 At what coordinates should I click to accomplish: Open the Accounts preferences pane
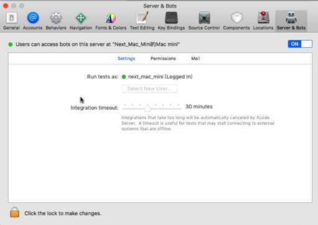point(32,21)
